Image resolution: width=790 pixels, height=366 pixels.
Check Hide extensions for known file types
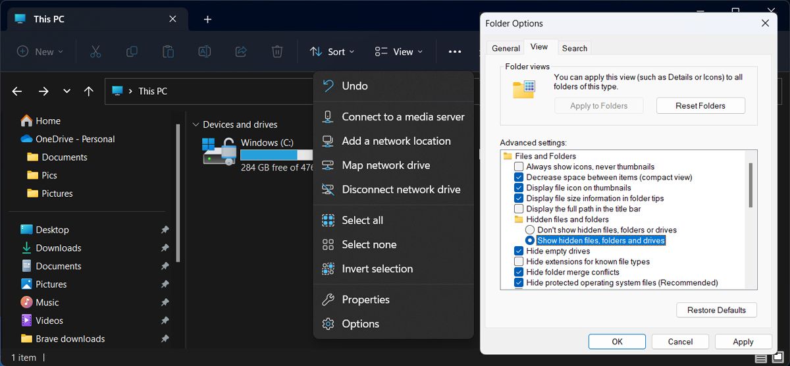tap(519, 261)
